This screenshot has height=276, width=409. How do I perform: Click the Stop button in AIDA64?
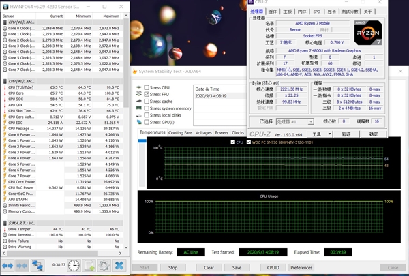point(173,267)
